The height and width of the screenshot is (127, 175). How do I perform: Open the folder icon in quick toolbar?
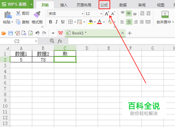point(3,33)
